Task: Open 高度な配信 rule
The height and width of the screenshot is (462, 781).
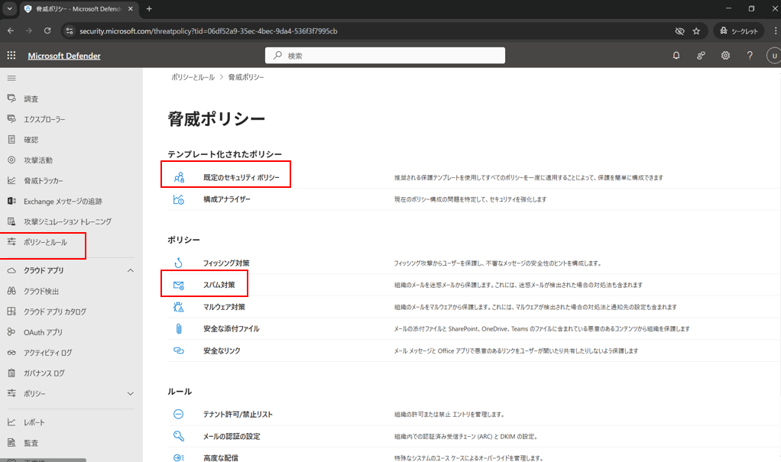Action: click(x=221, y=458)
